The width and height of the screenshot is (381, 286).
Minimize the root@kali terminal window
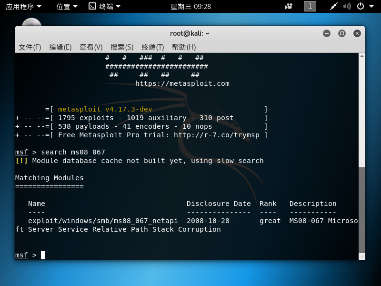[x=327, y=33]
